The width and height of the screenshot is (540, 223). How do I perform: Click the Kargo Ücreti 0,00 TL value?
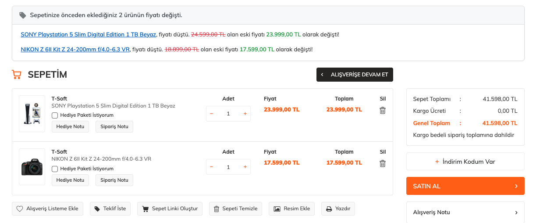click(508, 111)
